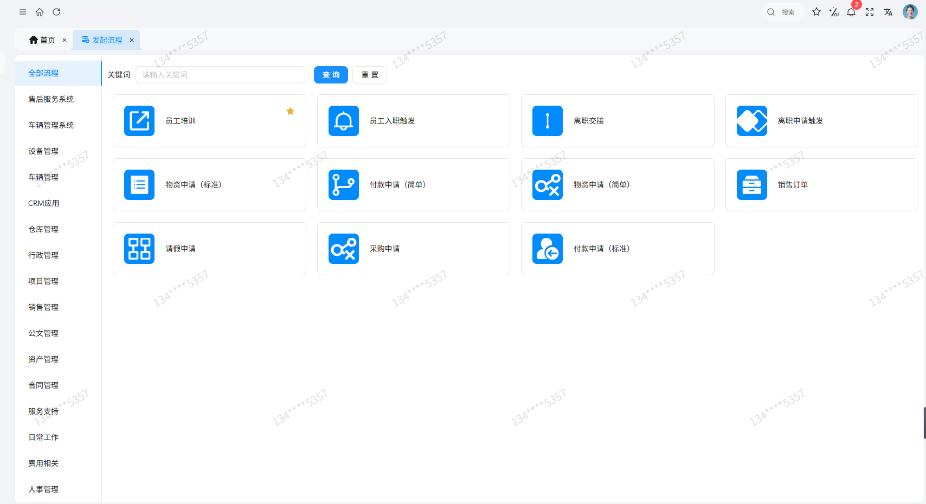Select 车辆管理系统 category
This screenshot has height=504, width=926.
coord(58,125)
